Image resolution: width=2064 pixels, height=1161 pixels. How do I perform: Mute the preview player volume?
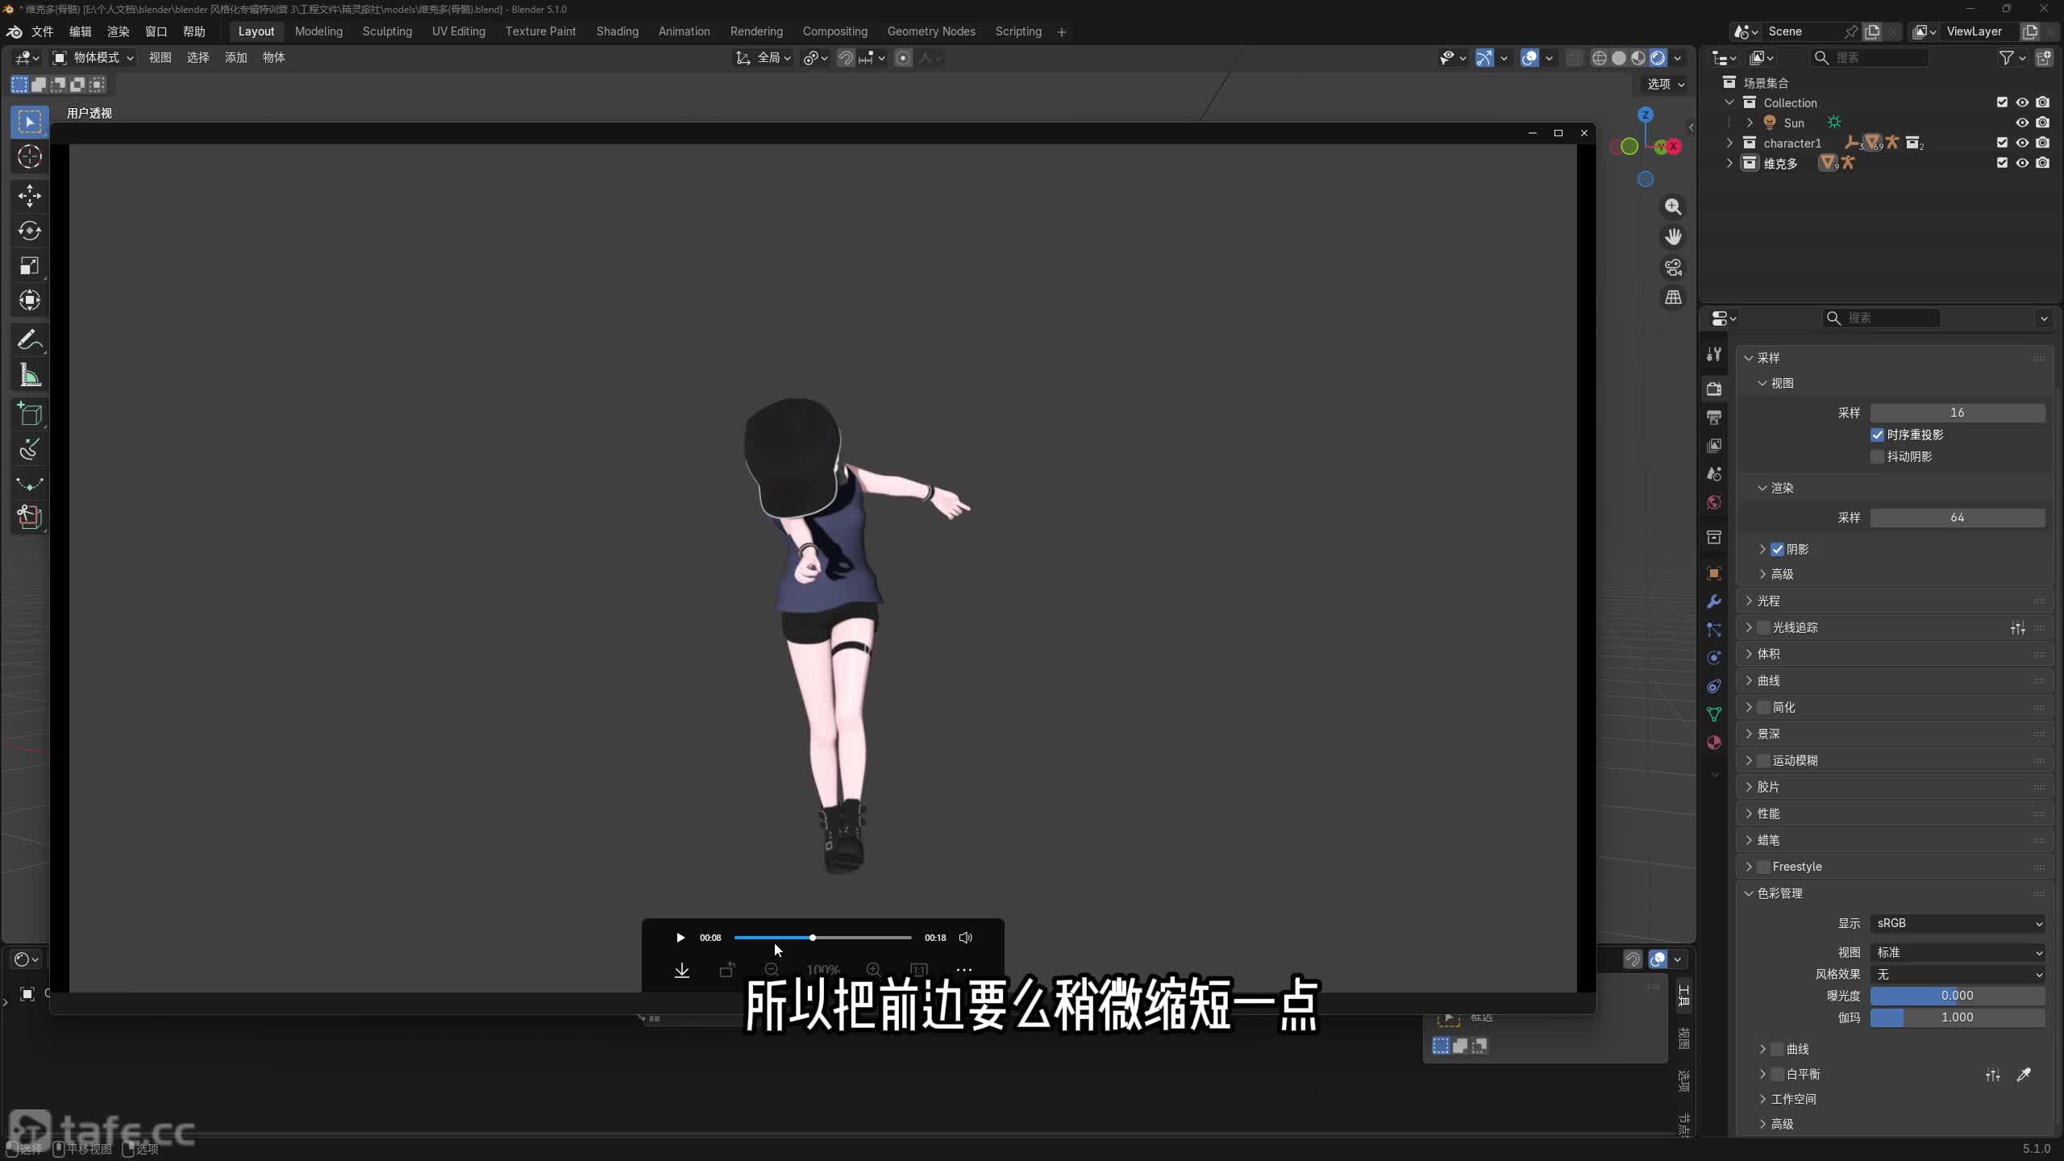tap(966, 938)
